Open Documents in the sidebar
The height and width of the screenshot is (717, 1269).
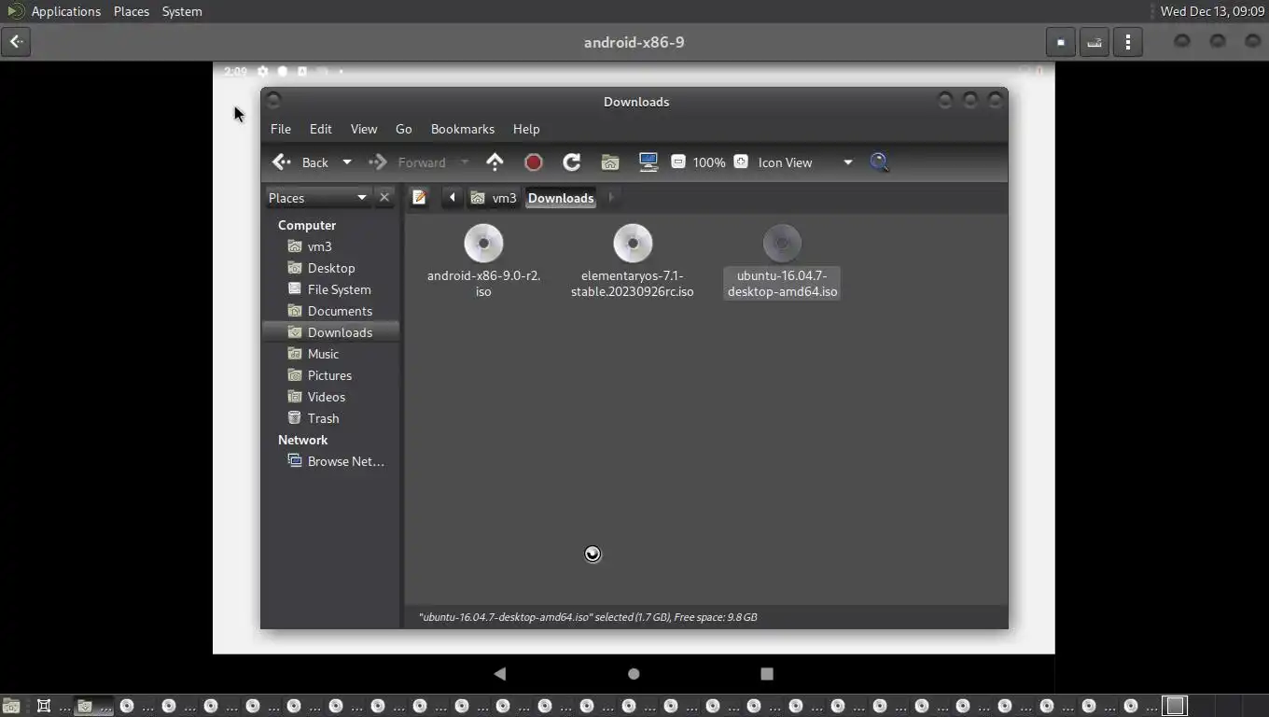tap(331, 311)
